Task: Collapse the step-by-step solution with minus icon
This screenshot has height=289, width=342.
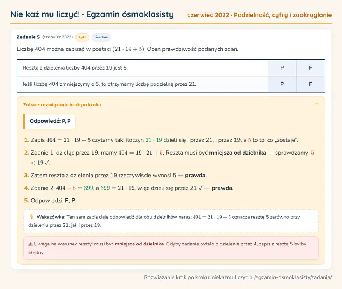Action: point(317,104)
